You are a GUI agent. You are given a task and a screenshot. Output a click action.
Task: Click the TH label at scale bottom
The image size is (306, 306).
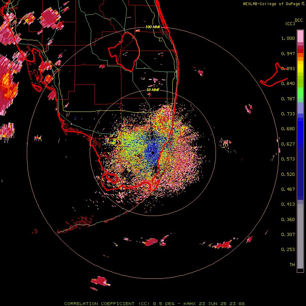coord(292,265)
